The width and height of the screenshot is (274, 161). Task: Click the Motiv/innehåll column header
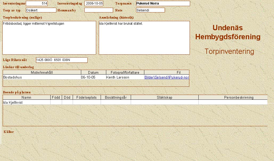[42, 72]
